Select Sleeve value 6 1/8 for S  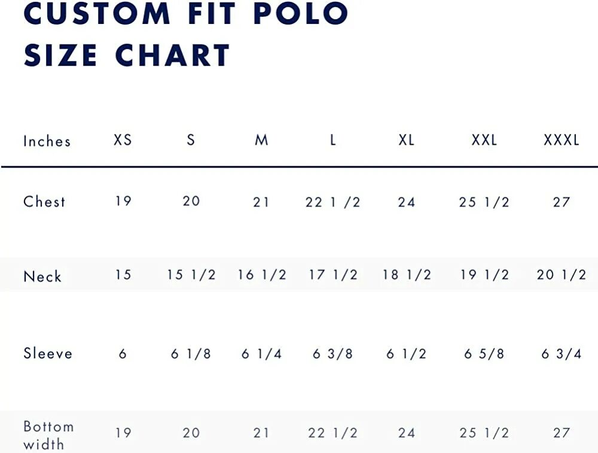[x=191, y=354]
